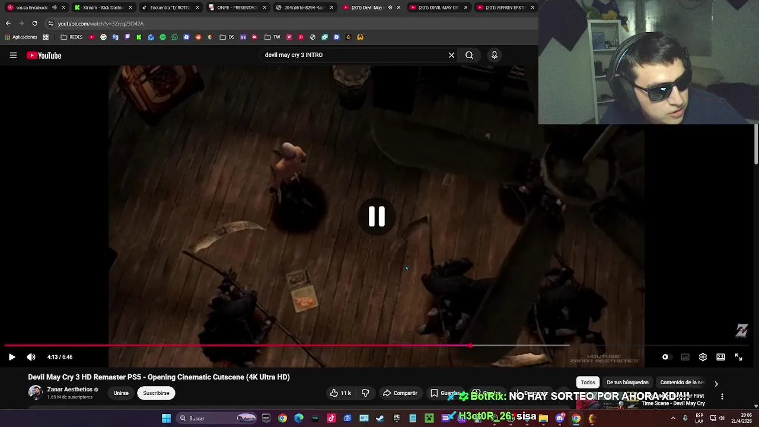The width and height of the screenshot is (759, 427).
Task: Open the TikTok app in the taskbar
Action: 331,418
